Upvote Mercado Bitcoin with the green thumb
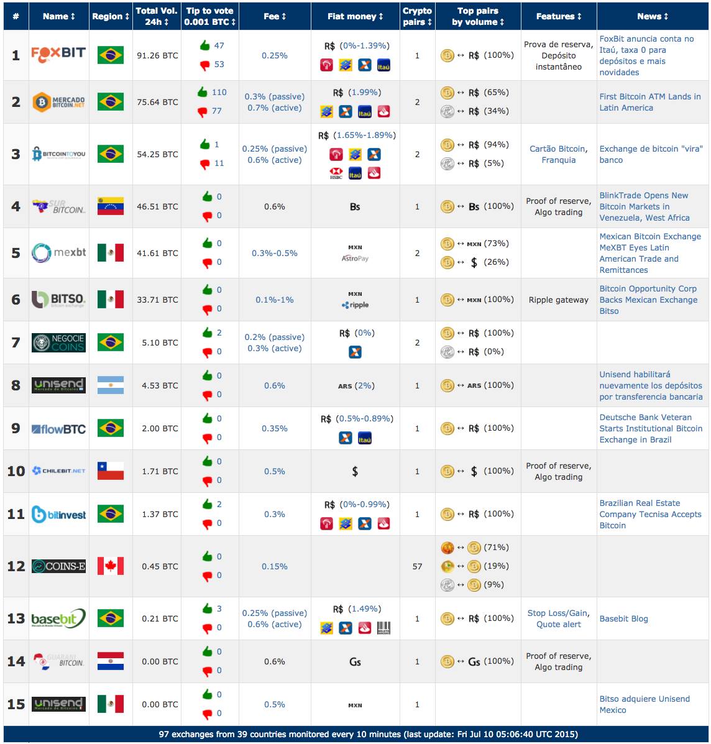The image size is (711, 744). click(203, 92)
